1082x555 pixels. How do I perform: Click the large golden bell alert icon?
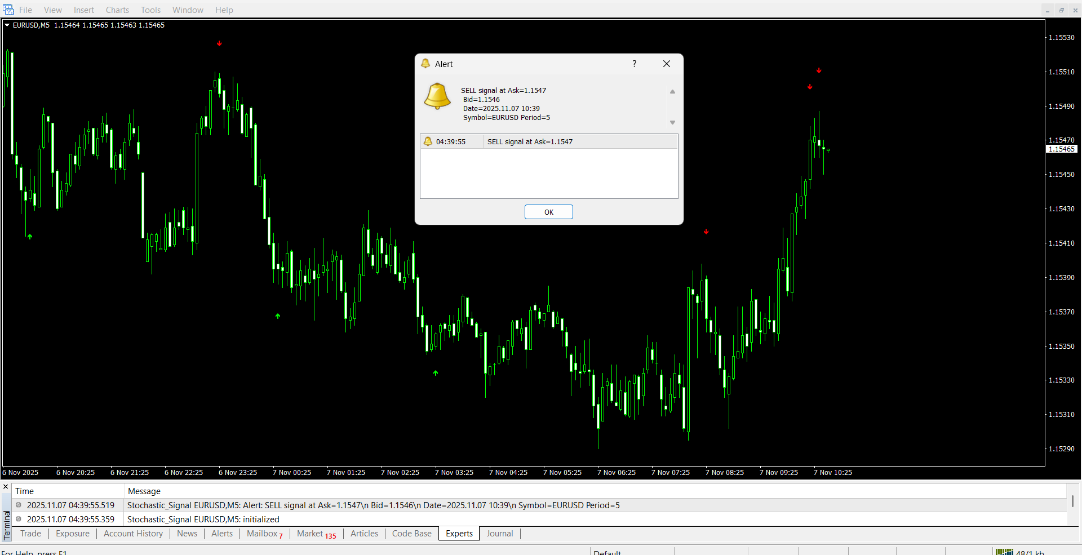tap(437, 96)
